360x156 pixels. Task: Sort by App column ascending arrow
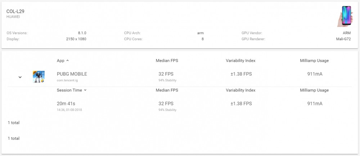(68, 61)
